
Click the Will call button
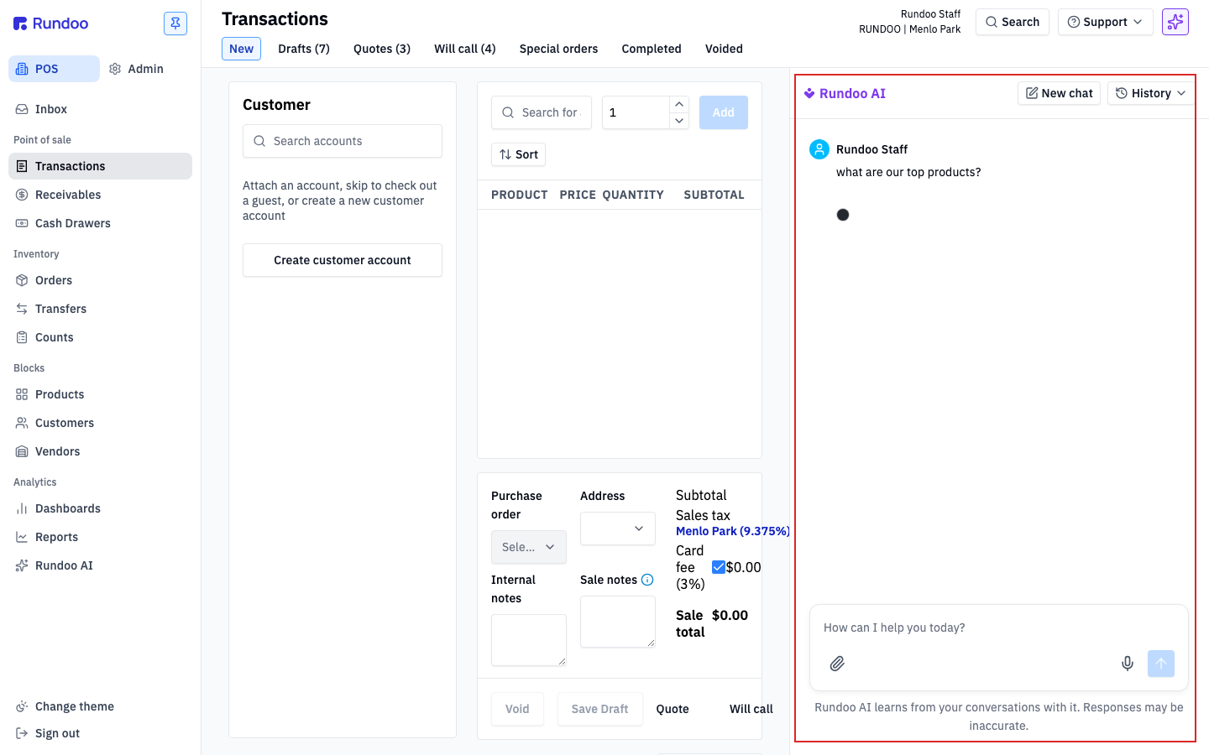751,709
